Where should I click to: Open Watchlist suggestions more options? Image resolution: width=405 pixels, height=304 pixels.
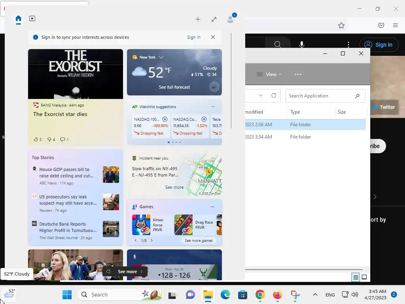[213, 106]
